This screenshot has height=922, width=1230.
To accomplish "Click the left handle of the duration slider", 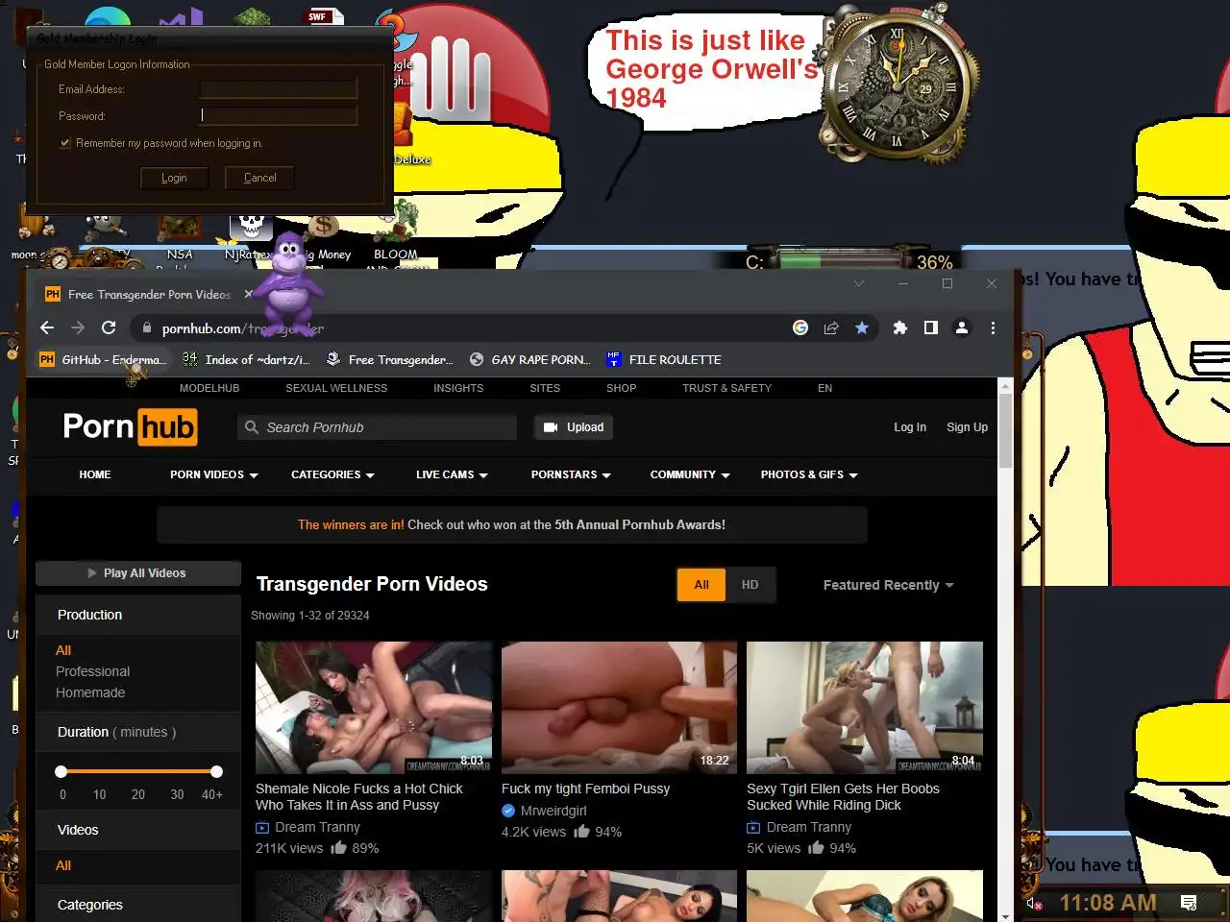I will pos(61,771).
